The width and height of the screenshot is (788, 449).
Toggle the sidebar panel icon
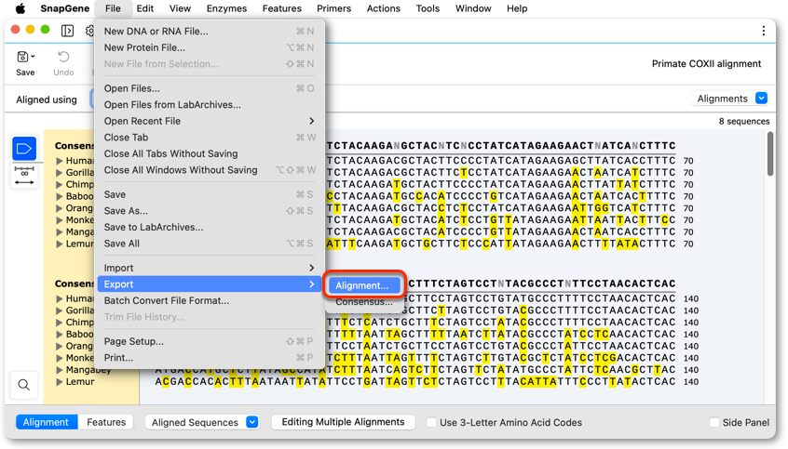67,31
